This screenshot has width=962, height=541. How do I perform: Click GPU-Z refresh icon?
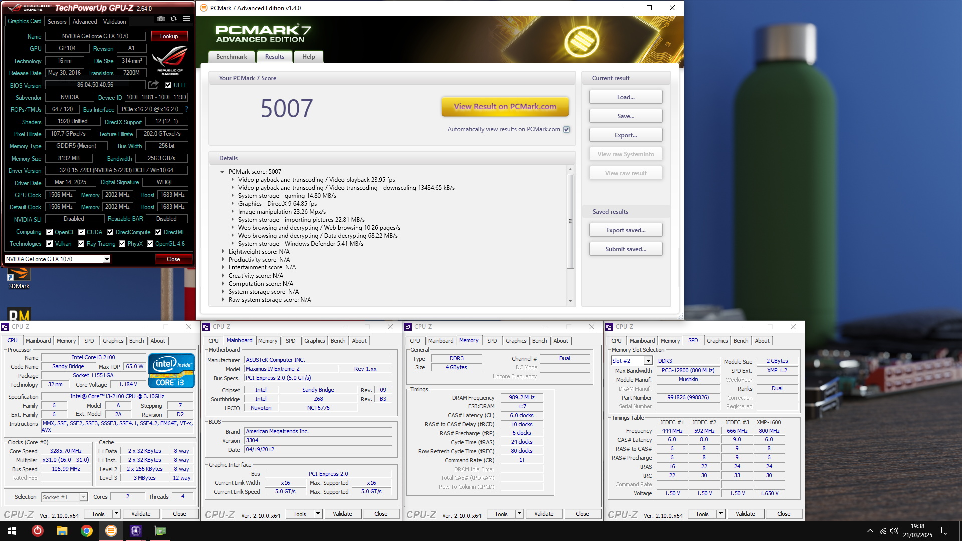tap(173, 19)
